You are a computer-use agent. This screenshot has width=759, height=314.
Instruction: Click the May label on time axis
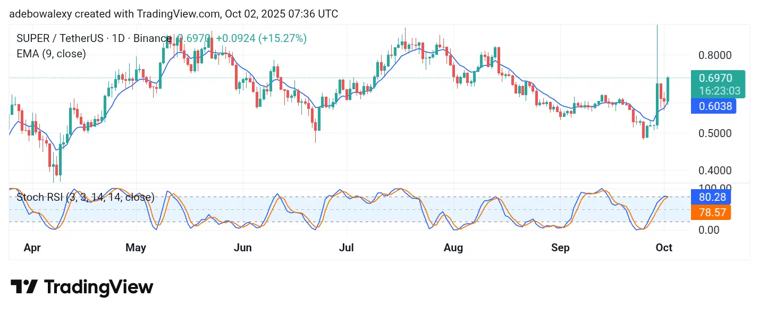click(136, 248)
